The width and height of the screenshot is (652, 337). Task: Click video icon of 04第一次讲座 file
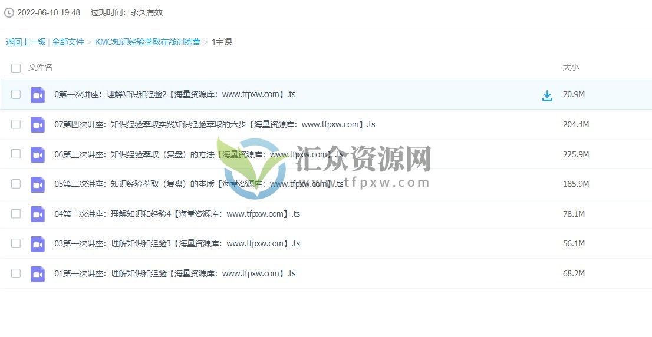pyautogui.click(x=38, y=214)
